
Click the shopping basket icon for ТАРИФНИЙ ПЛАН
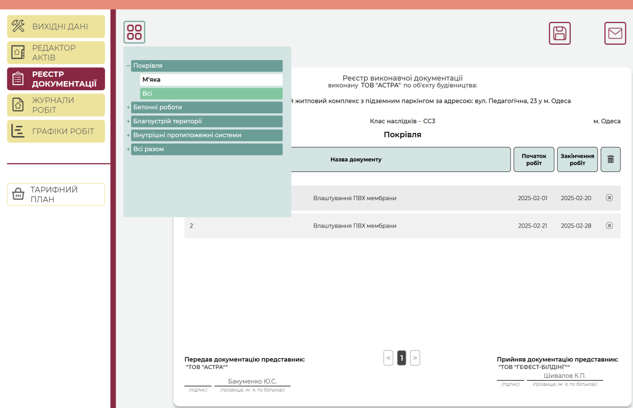tap(18, 194)
